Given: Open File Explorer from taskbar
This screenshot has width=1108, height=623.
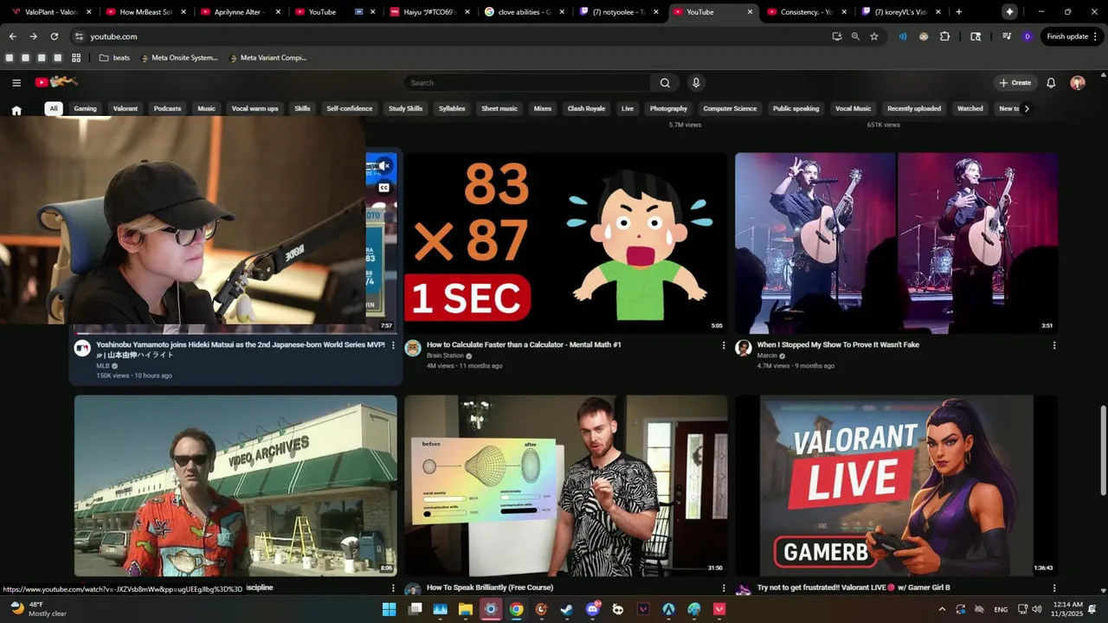Looking at the screenshot, I should click(466, 609).
